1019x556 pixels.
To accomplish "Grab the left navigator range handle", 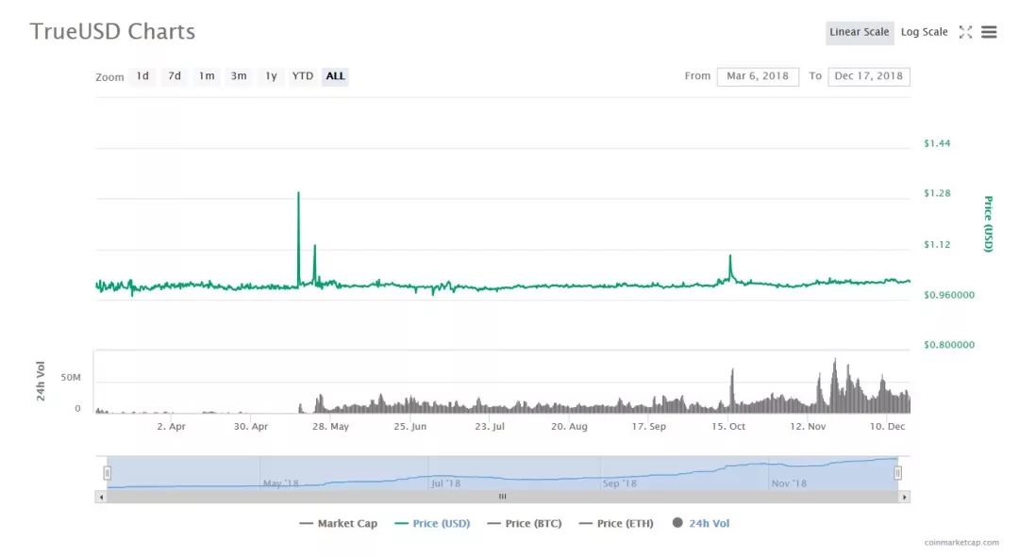I will (108, 474).
